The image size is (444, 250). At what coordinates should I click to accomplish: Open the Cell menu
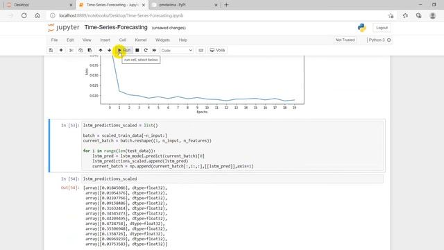point(123,40)
